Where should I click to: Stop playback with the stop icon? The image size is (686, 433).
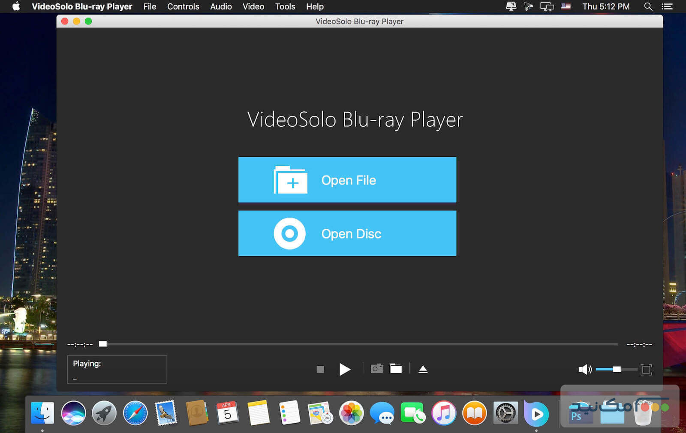pyautogui.click(x=320, y=369)
